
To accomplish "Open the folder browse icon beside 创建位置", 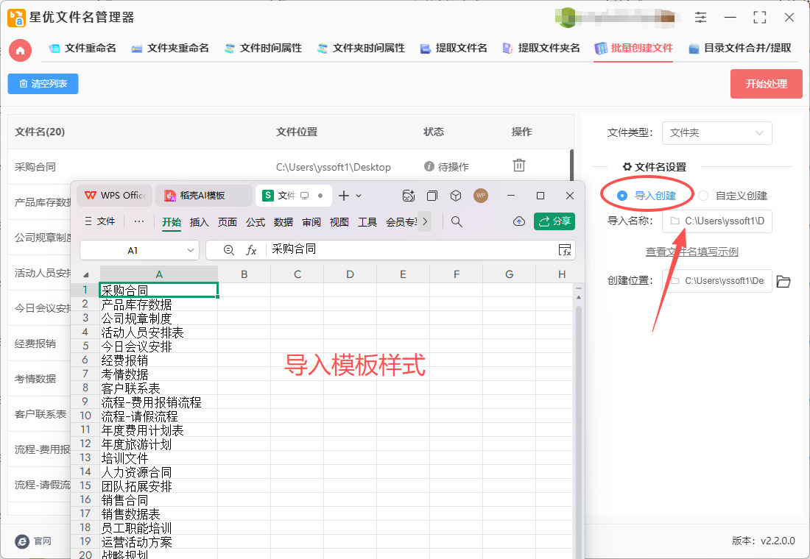I will [x=783, y=281].
